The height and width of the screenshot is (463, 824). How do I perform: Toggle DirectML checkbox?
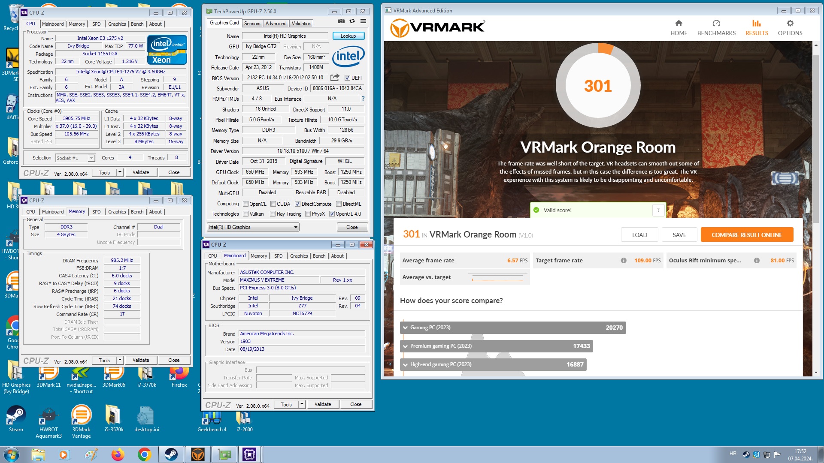click(339, 204)
